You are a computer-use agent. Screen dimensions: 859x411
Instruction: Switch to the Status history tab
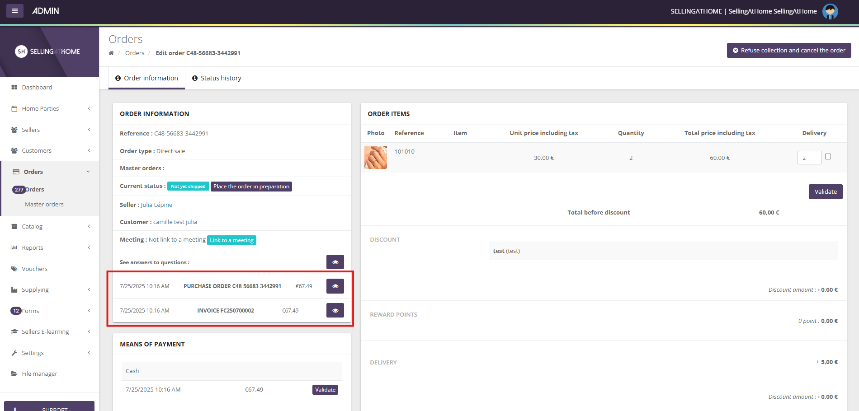(217, 78)
